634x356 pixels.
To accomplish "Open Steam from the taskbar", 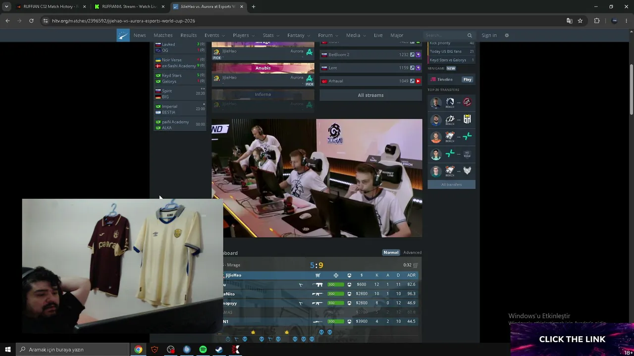I will pos(219,350).
